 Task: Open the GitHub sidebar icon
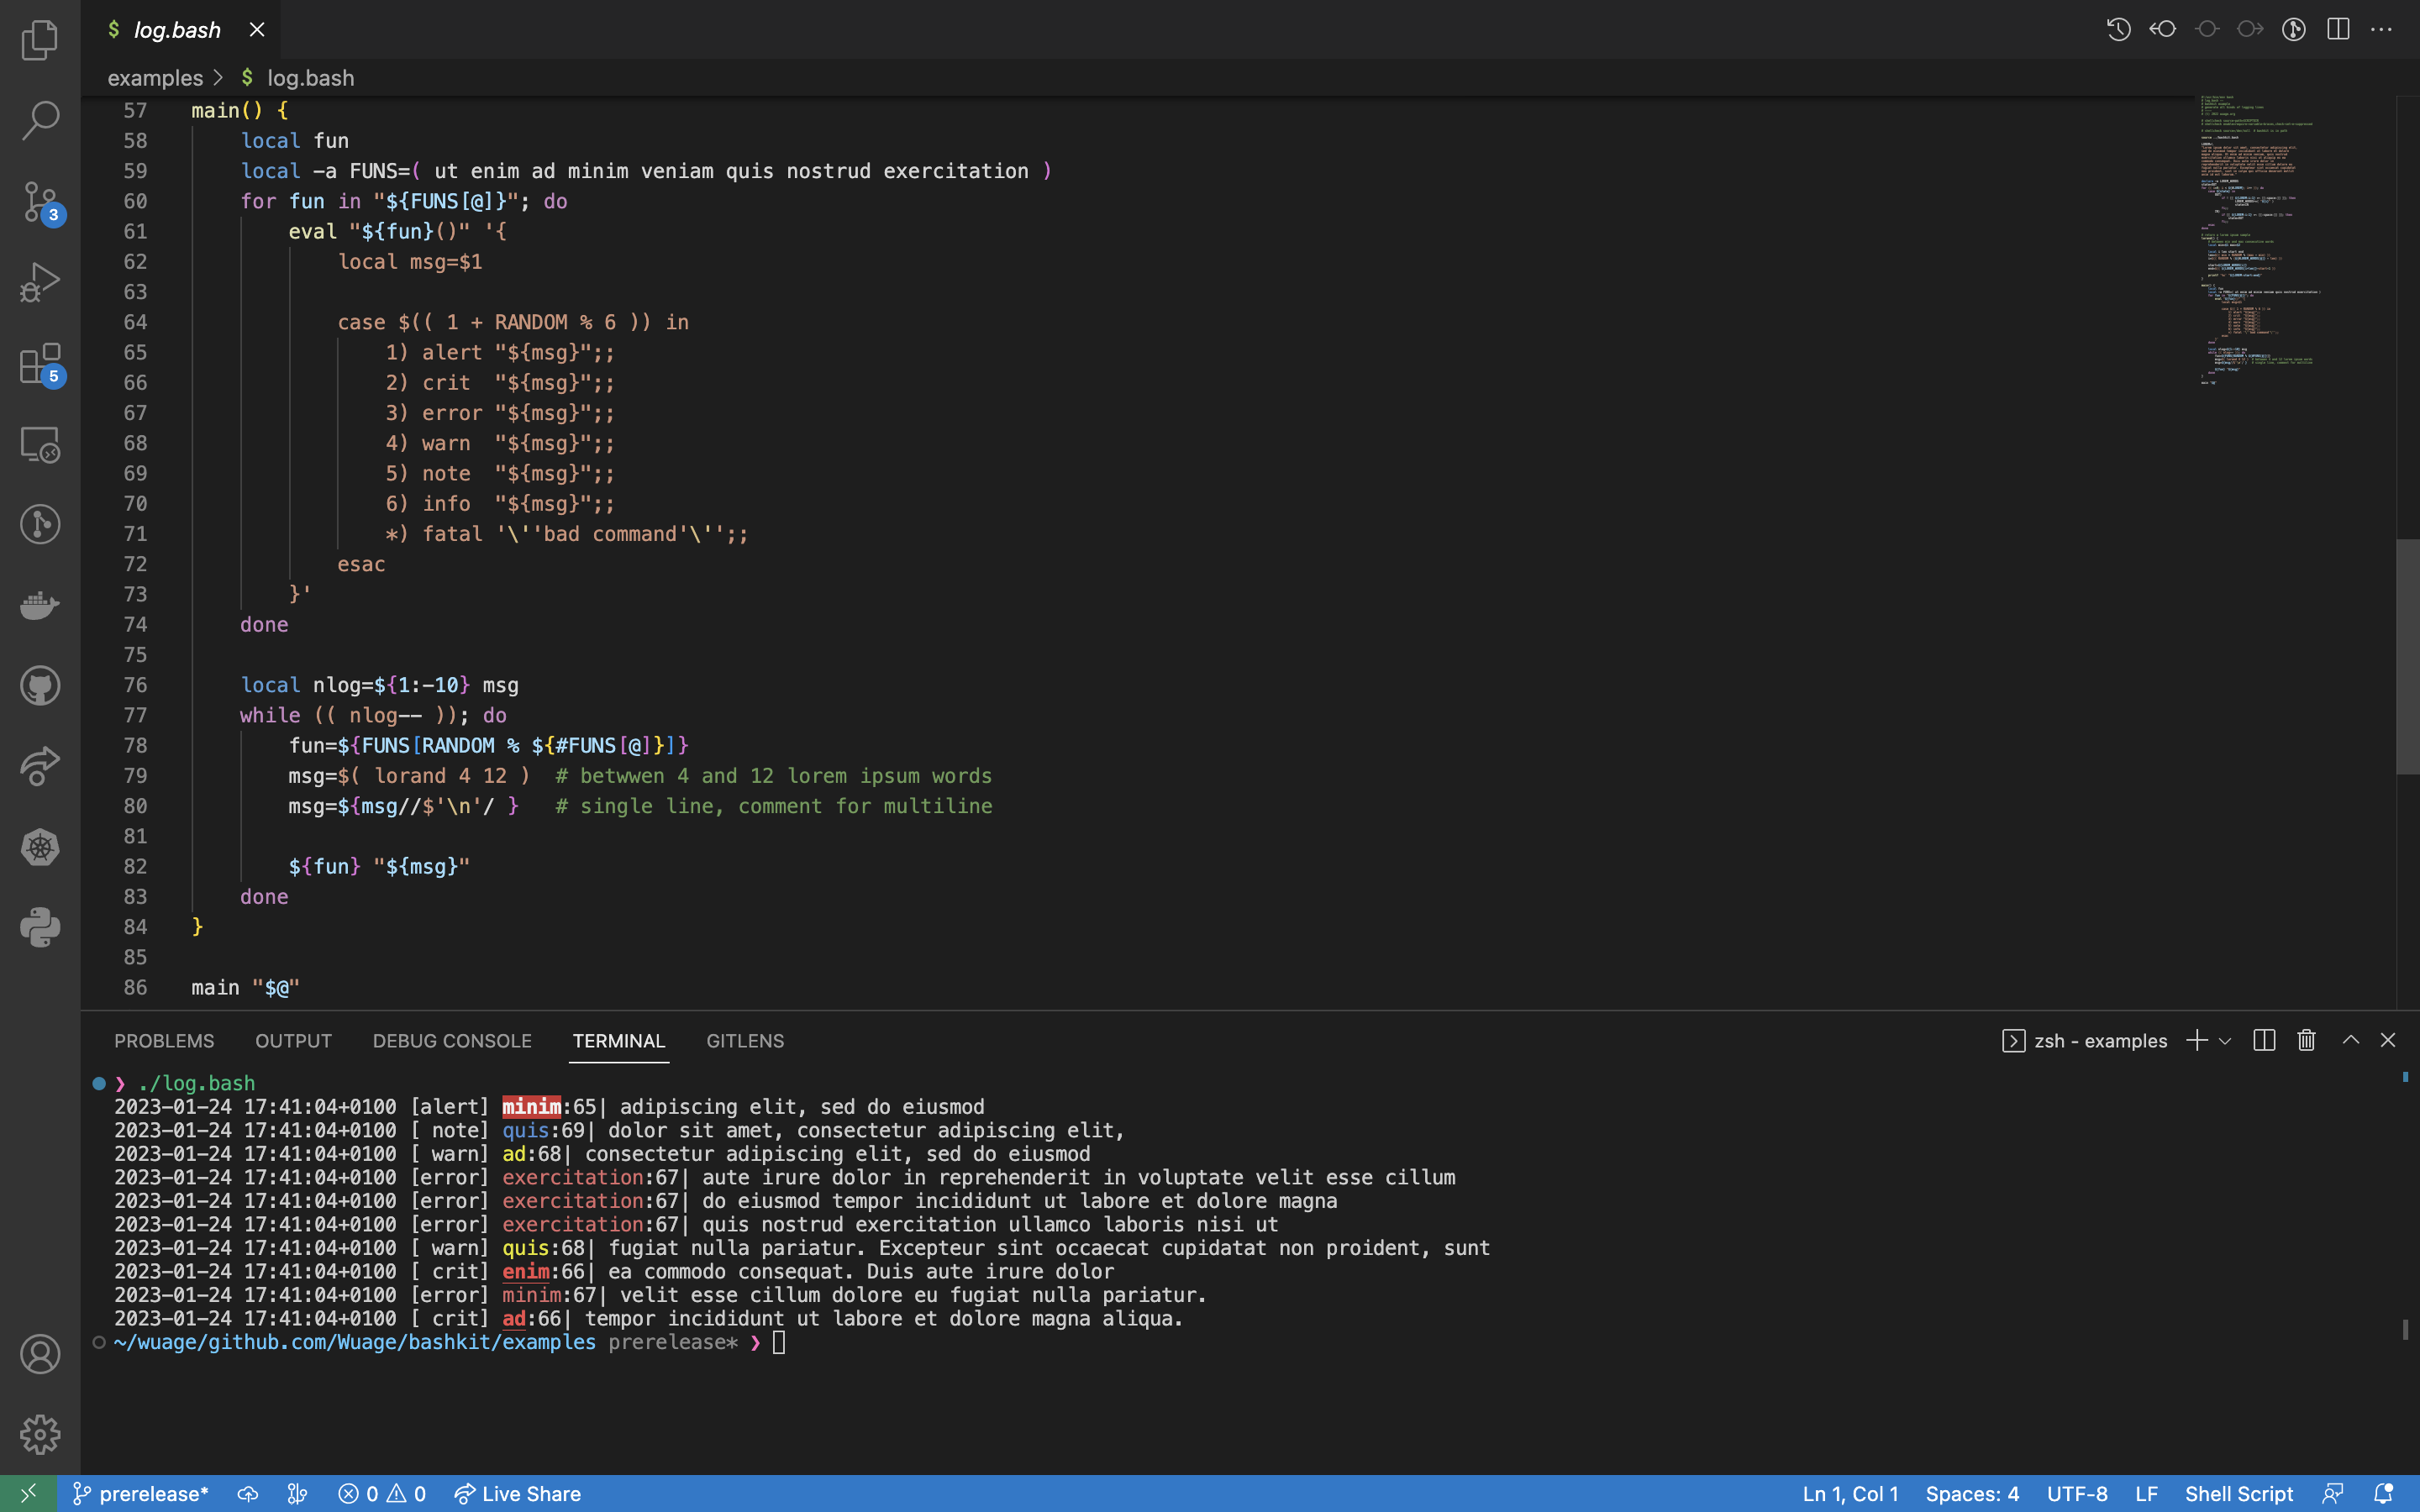(x=40, y=686)
